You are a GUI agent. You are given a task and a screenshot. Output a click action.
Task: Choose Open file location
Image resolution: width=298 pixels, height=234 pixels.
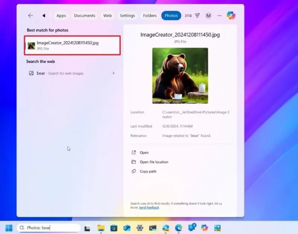point(154,162)
